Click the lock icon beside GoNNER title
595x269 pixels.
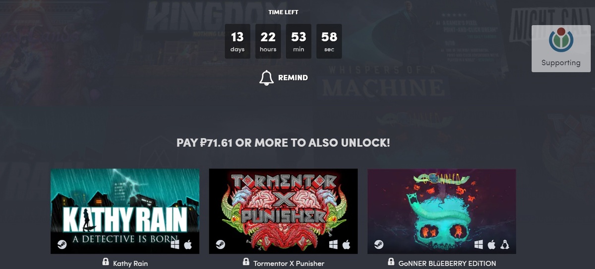[x=391, y=262]
